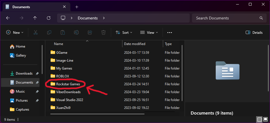Click the Copy icon in toolbar
This screenshot has height=123, width=270.
click(49, 32)
